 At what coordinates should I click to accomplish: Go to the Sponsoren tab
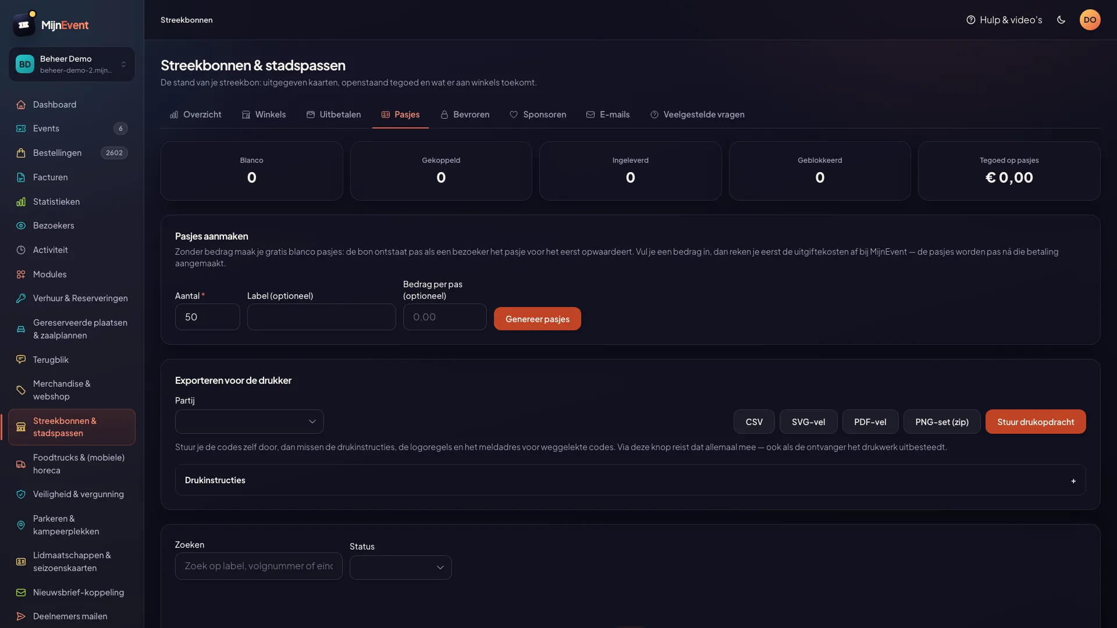tap(538, 115)
